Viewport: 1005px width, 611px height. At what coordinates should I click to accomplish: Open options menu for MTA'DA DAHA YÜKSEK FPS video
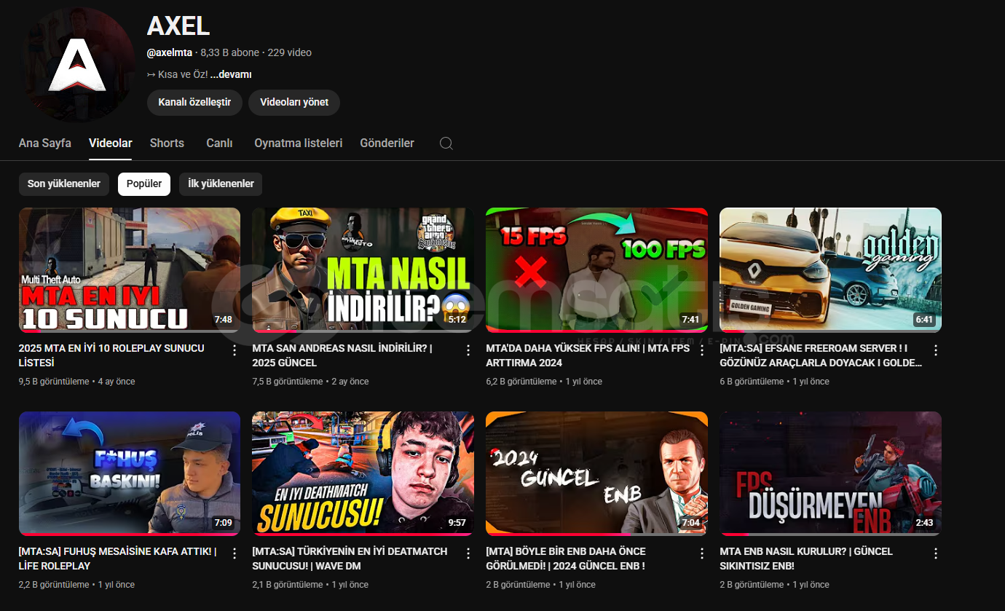(x=702, y=350)
